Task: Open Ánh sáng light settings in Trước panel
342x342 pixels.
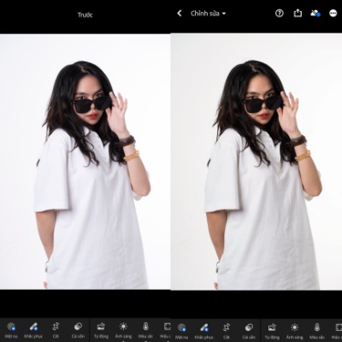Action: pos(123,330)
